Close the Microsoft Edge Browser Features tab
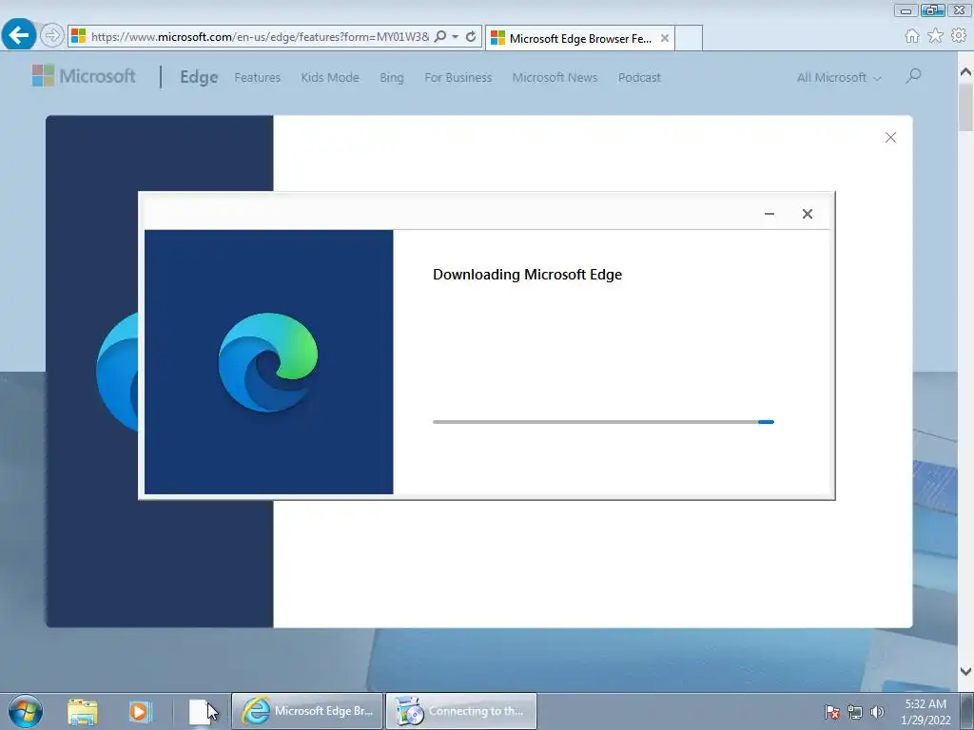This screenshot has height=730, width=974. (665, 38)
